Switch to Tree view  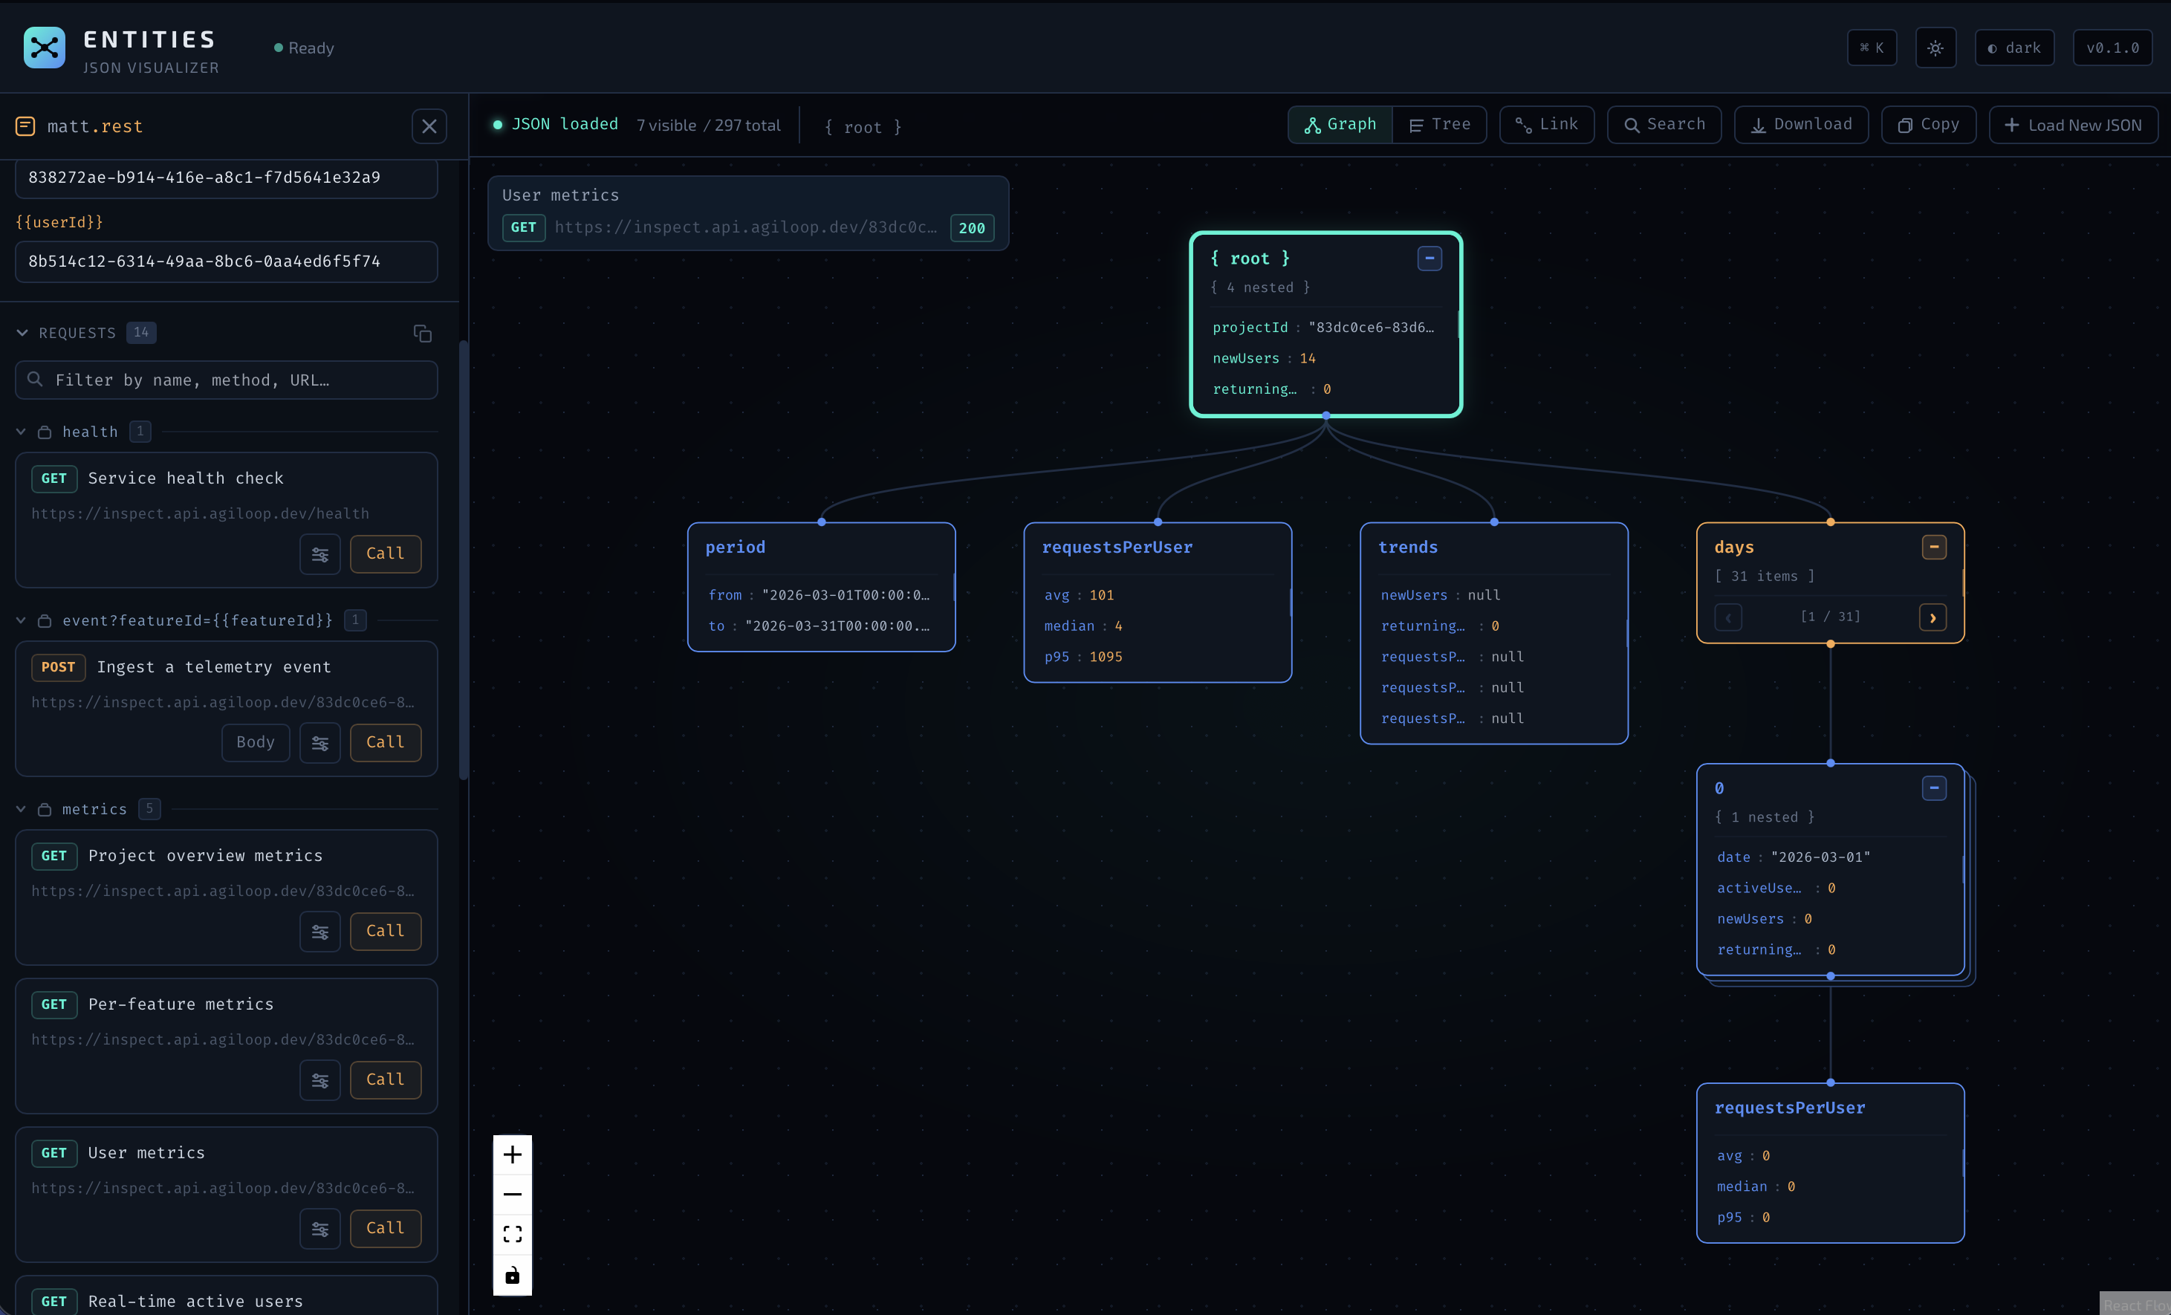tap(1440, 124)
